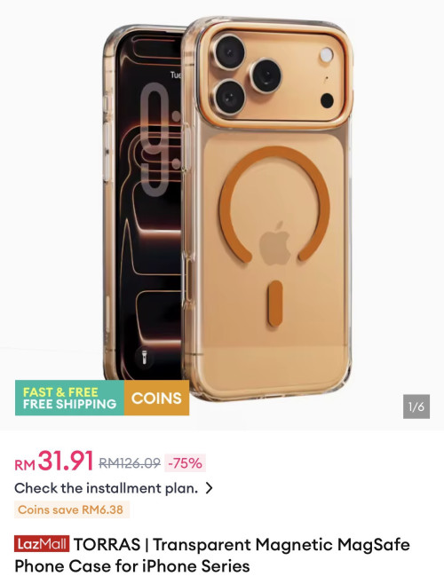Image resolution: width=444 pixels, height=584 pixels.
Task: Click the middle-right camera lens
Action: (x=266, y=76)
